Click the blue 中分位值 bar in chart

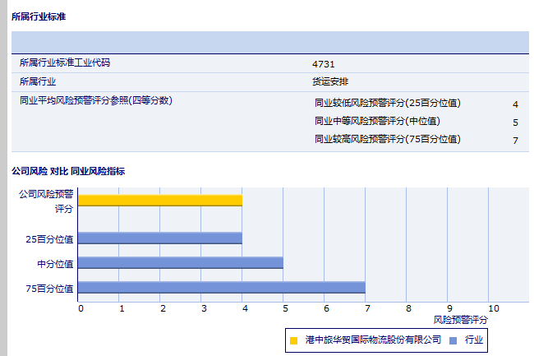[181, 263]
